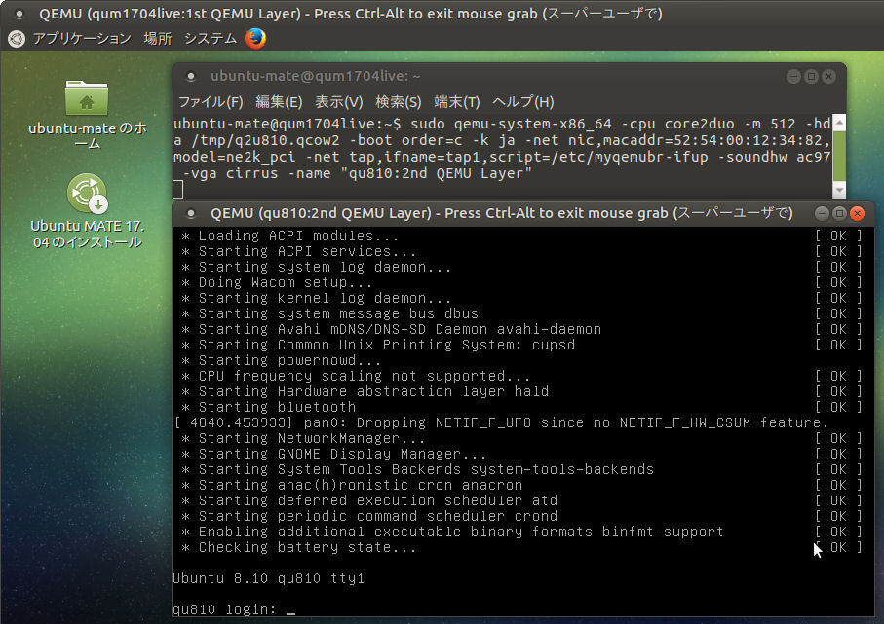Image resolution: width=884 pixels, height=624 pixels.
Task: Open terminal window menu dot icon
Action: coord(191,76)
